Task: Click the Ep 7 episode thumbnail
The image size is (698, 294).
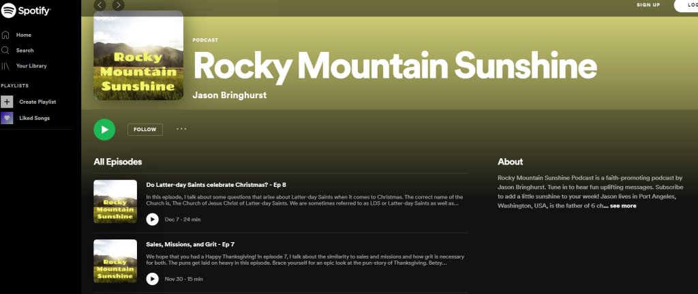Action: click(x=115, y=261)
